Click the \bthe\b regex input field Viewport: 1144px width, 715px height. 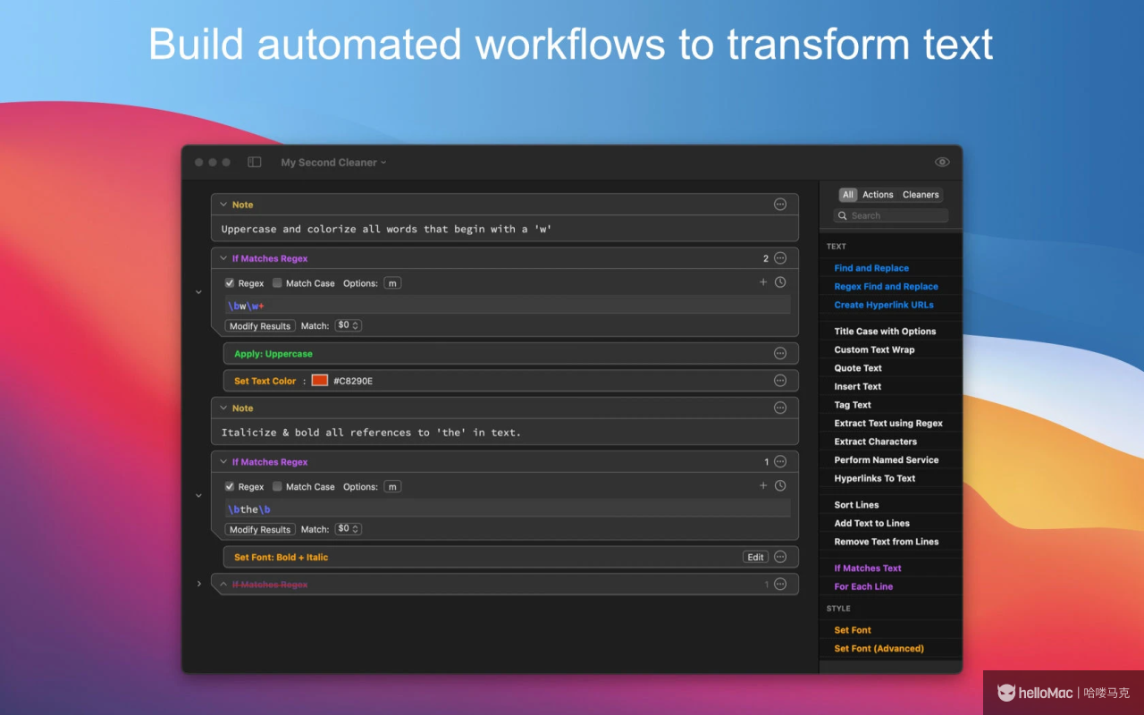[x=508, y=509]
